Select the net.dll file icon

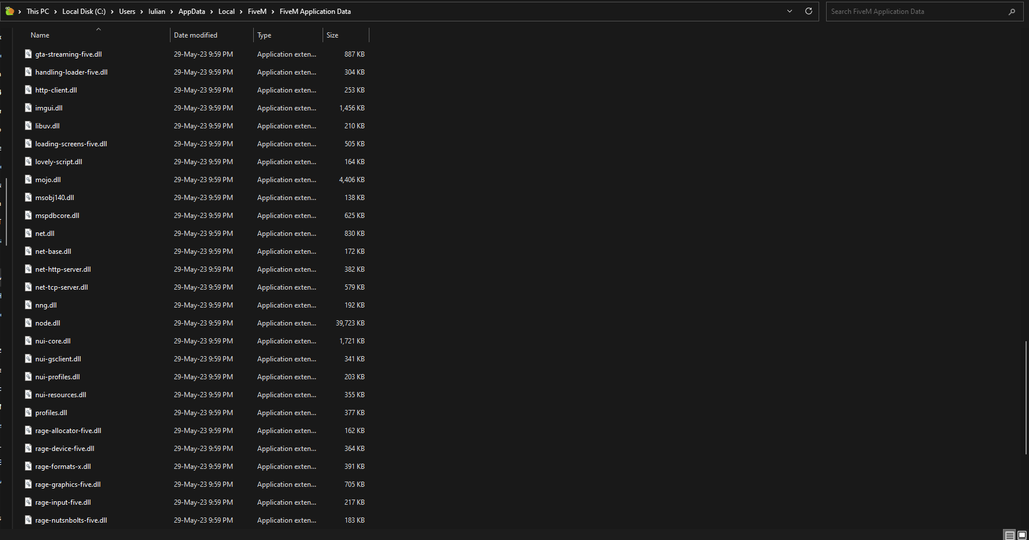tap(28, 233)
